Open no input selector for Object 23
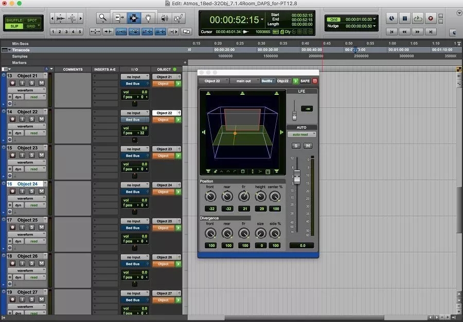463x322 pixels. 135,149
